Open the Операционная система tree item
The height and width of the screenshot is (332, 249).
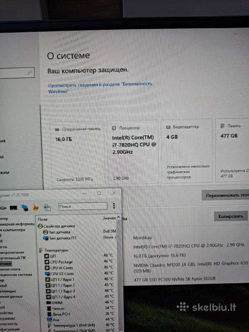[16, 275]
